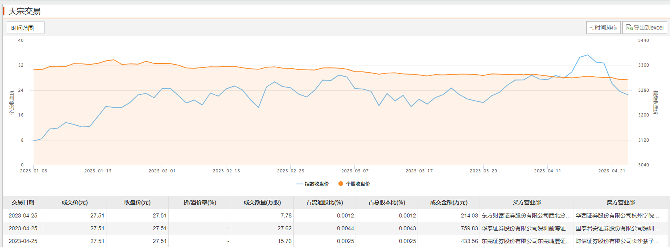Export data with 导出到excel button
This screenshot has width=670, height=247.
644,28
